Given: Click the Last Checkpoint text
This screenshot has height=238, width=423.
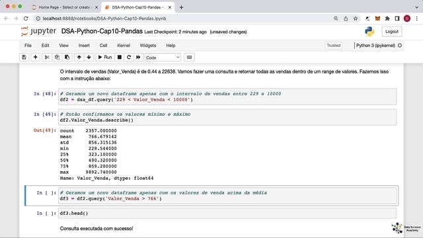Looking at the screenshot, I should (175, 32).
